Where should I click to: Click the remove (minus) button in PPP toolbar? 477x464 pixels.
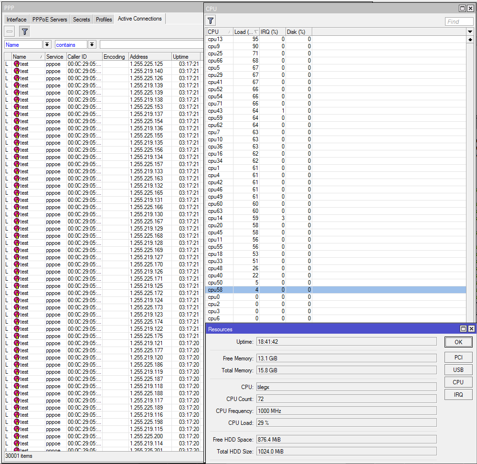10,32
